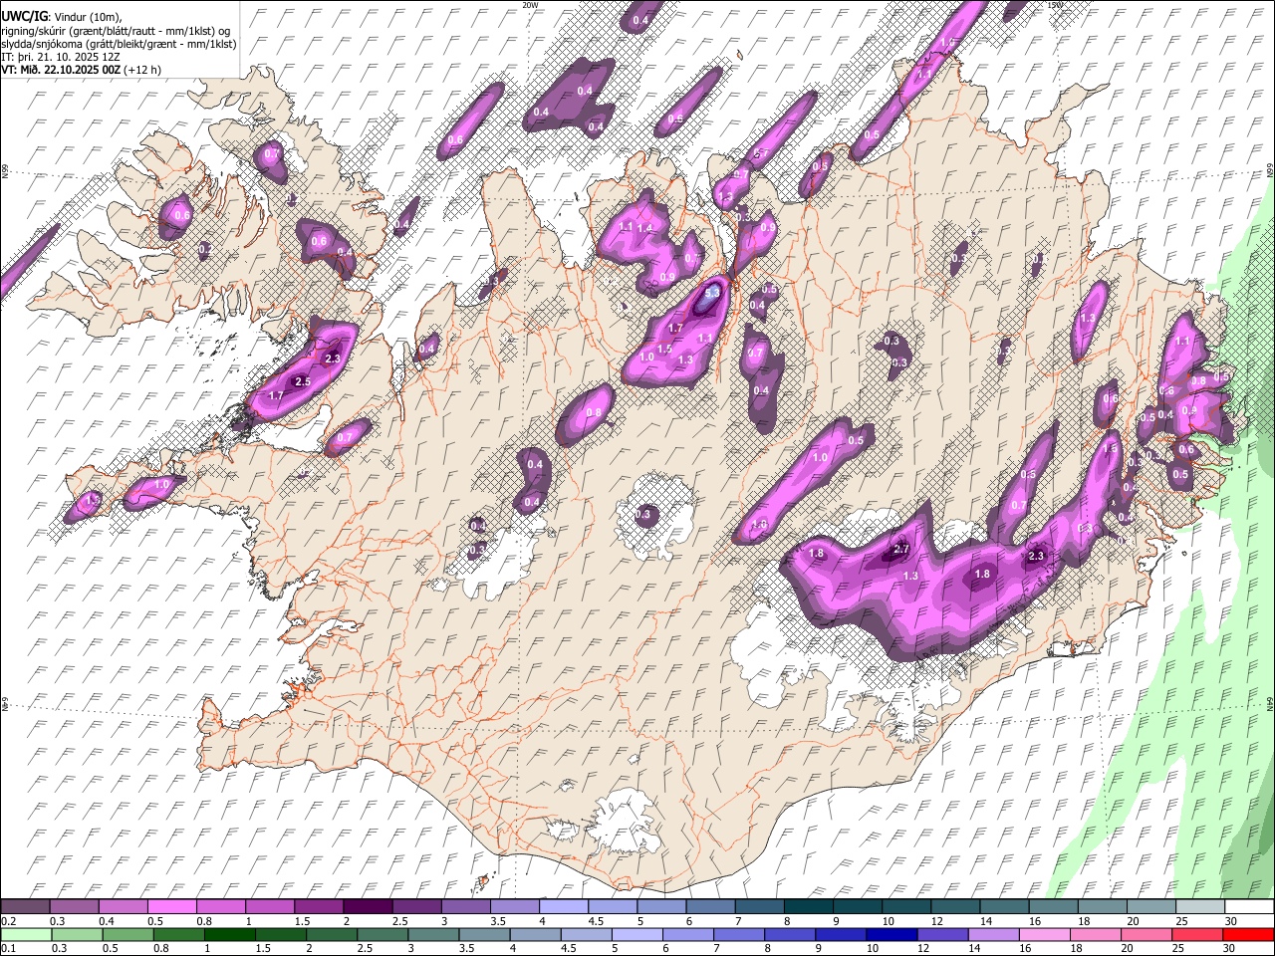Image resolution: width=1275 pixels, height=956 pixels.
Task: Click the light lavender 4–4.5 snow legend swatch
Action: coord(564,907)
